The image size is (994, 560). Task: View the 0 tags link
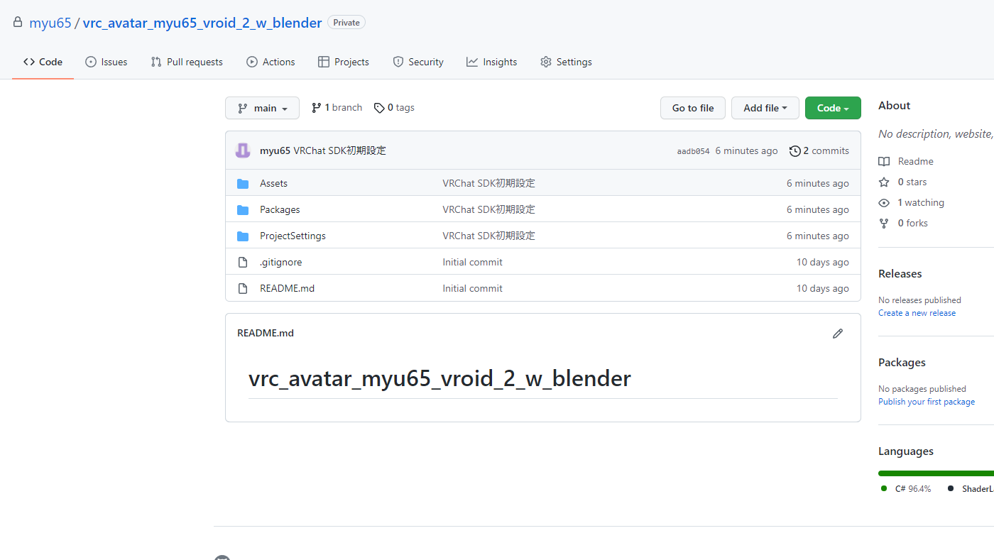click(x=394, y=108)
